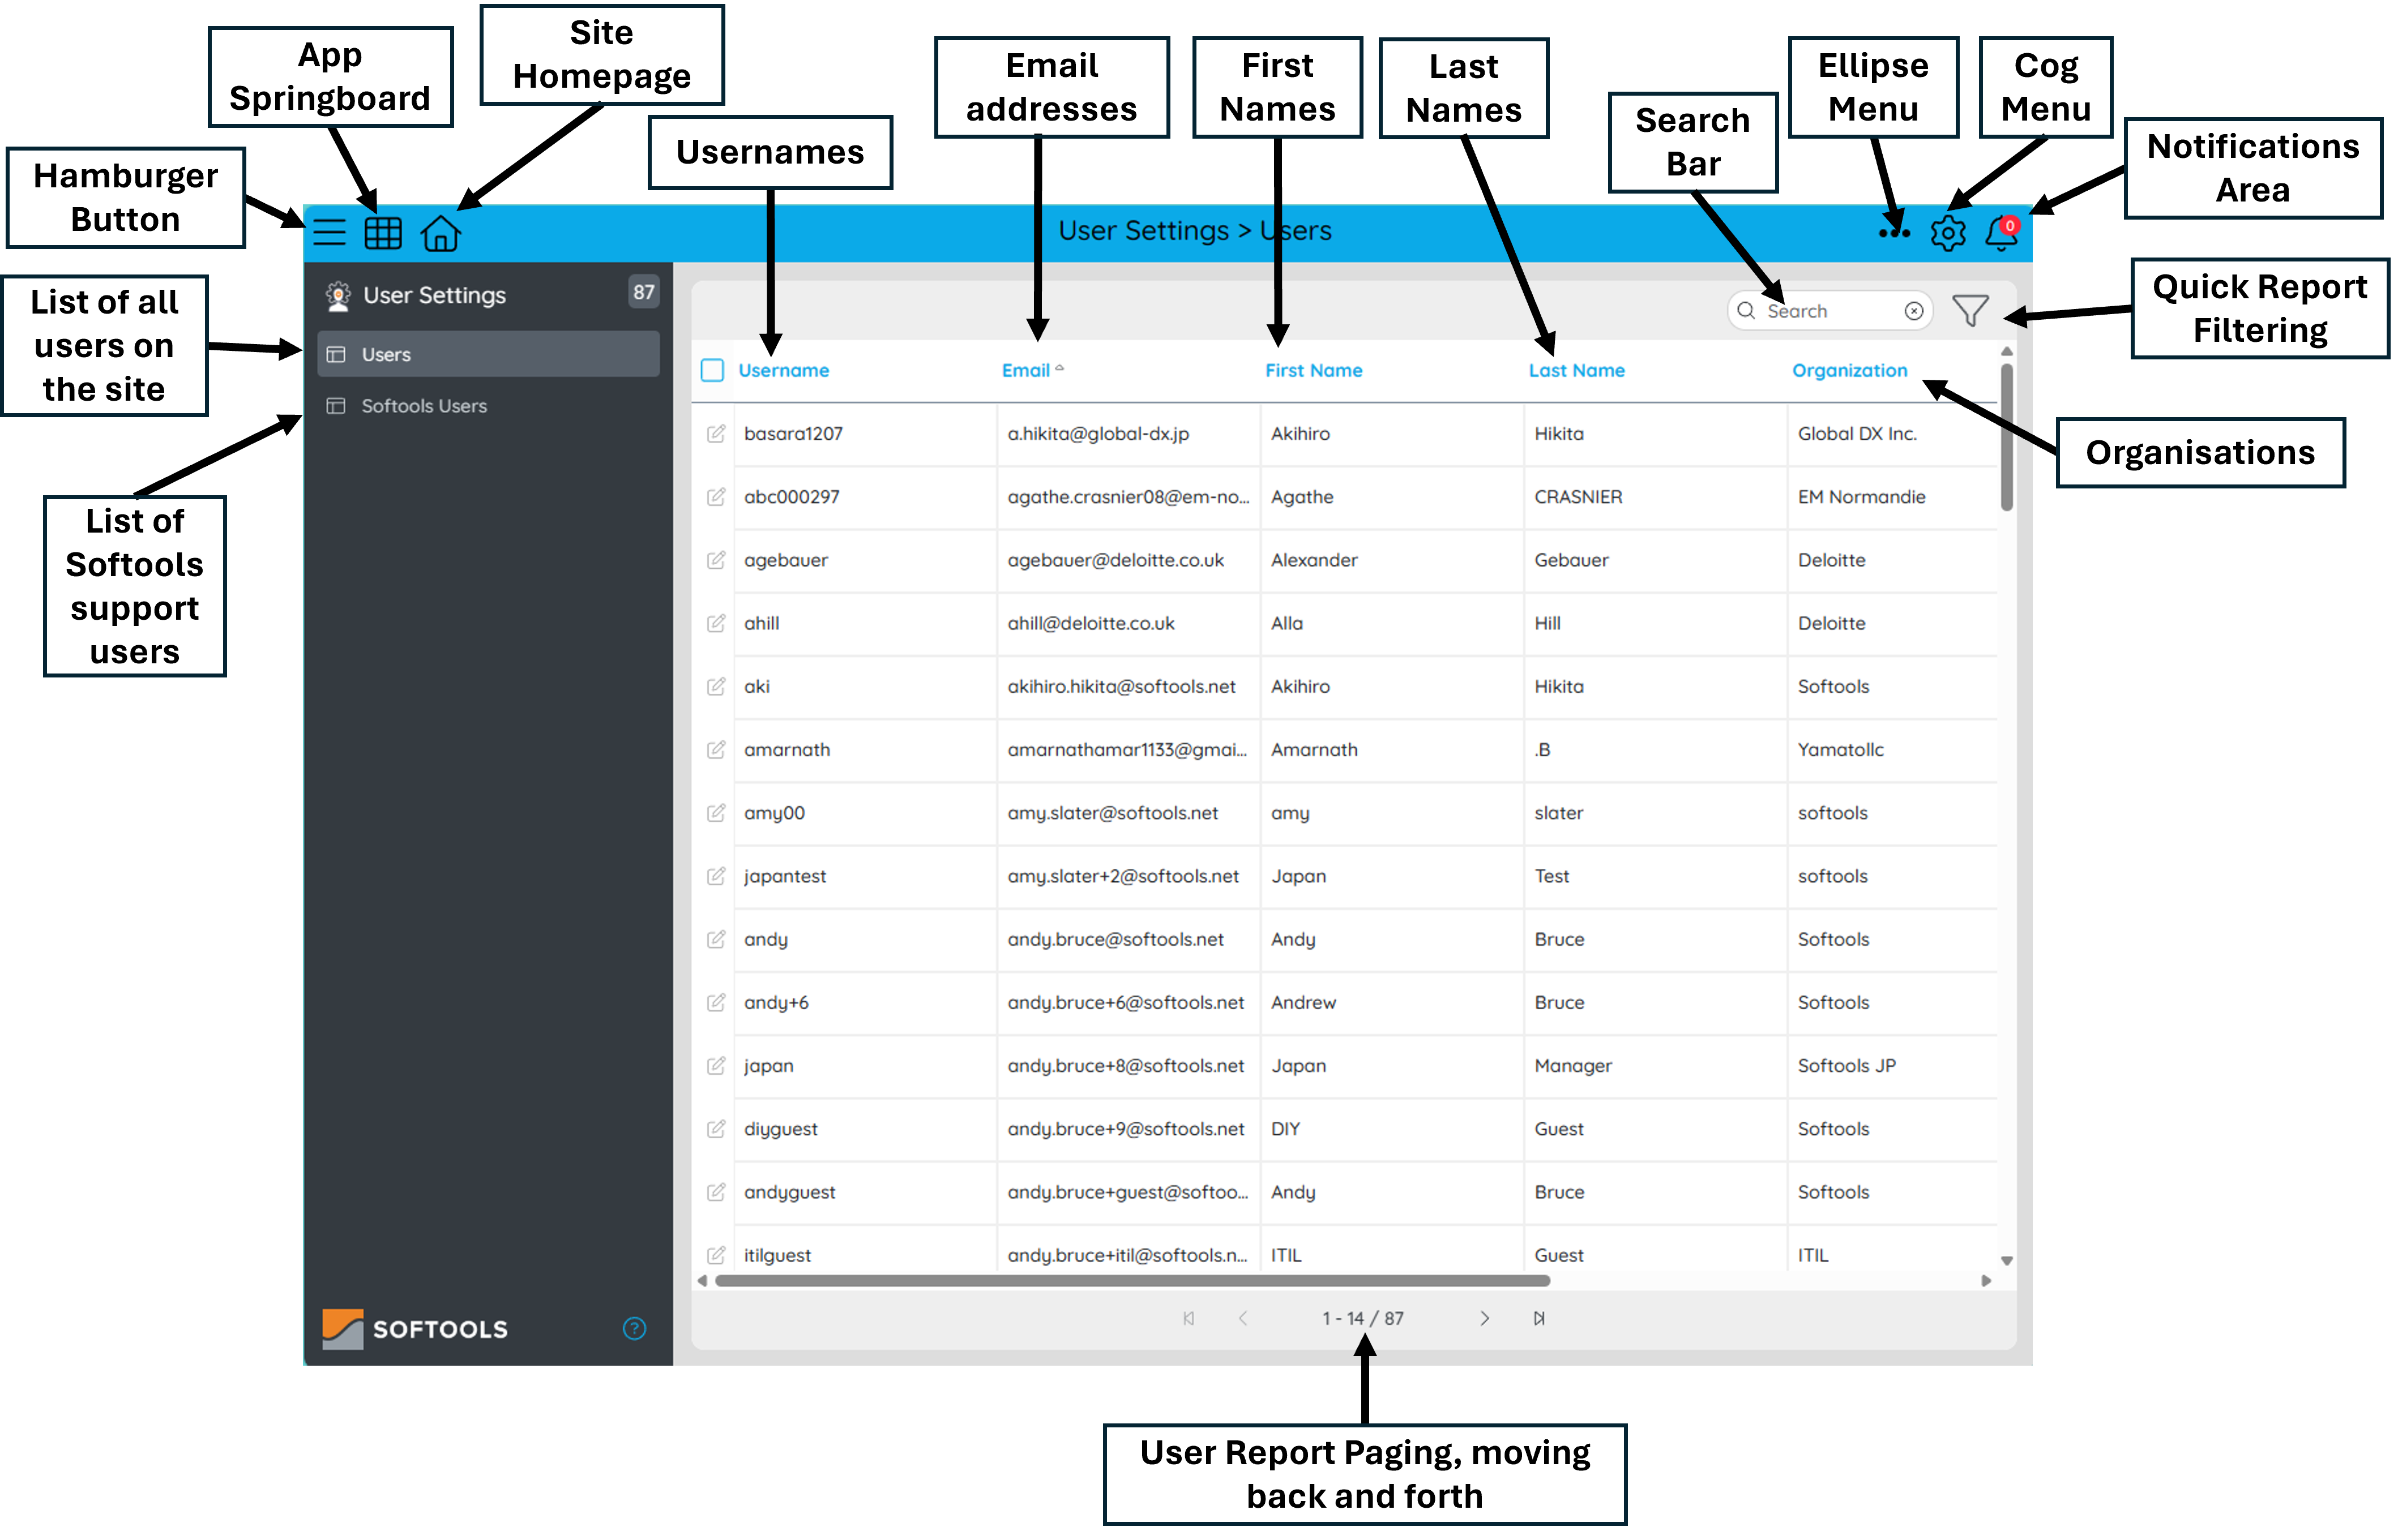2398x1540 pixels.
Task: Select Users report in sidebar
Action: (x=488, y=354)
